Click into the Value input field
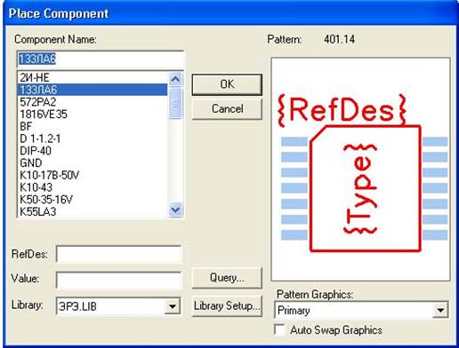 point(118,280)
